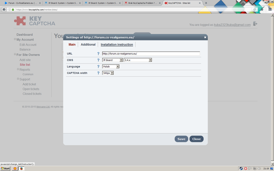This screenshot has width=274, height=171.
Task: Switch to the Additional tab
Action: pyautogui.click(x=88, y=45)
